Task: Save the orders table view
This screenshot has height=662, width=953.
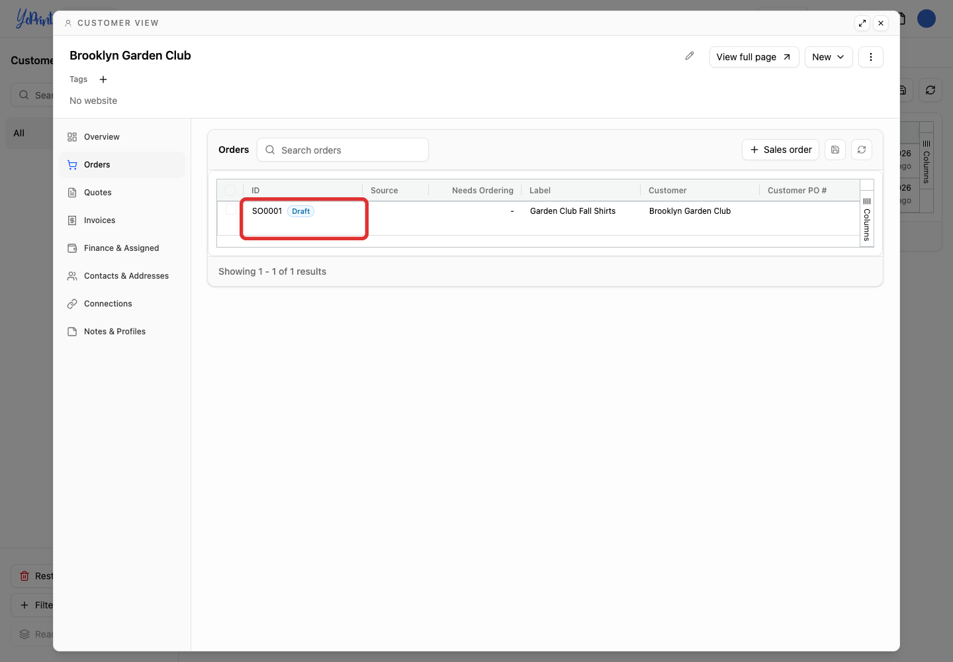Action: (835, 150)
